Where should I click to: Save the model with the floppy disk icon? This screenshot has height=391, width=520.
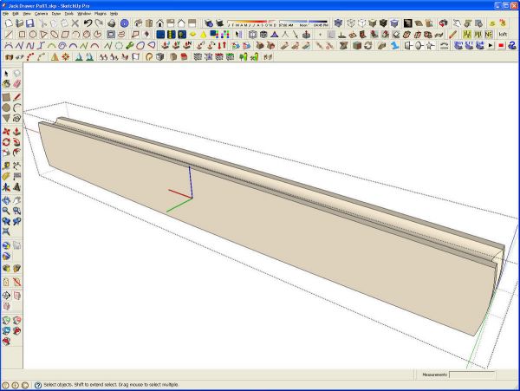[x=29, y=23]
